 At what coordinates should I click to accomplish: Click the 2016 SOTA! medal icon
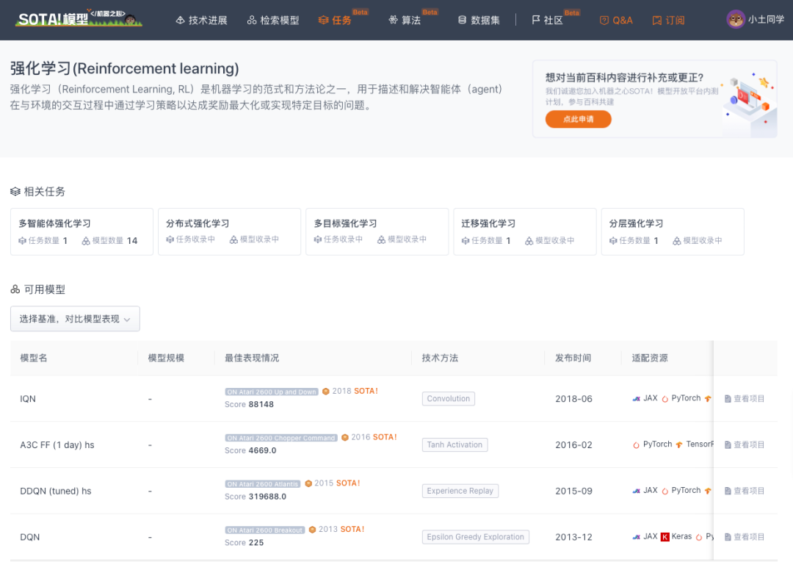(345, 438)
